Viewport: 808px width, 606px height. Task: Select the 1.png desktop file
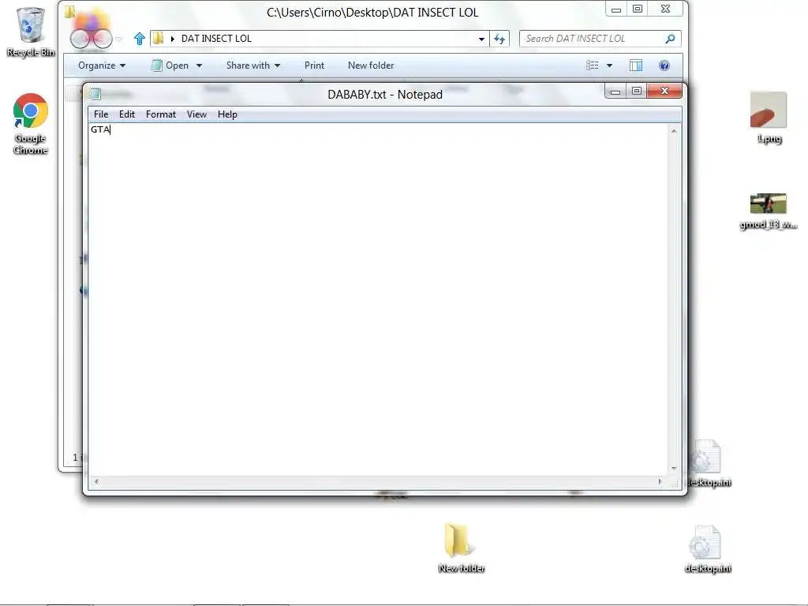point(769,118)
